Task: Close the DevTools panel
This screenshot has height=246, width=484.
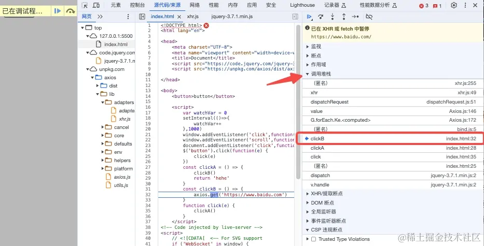Action: click(x=475, y=5)
